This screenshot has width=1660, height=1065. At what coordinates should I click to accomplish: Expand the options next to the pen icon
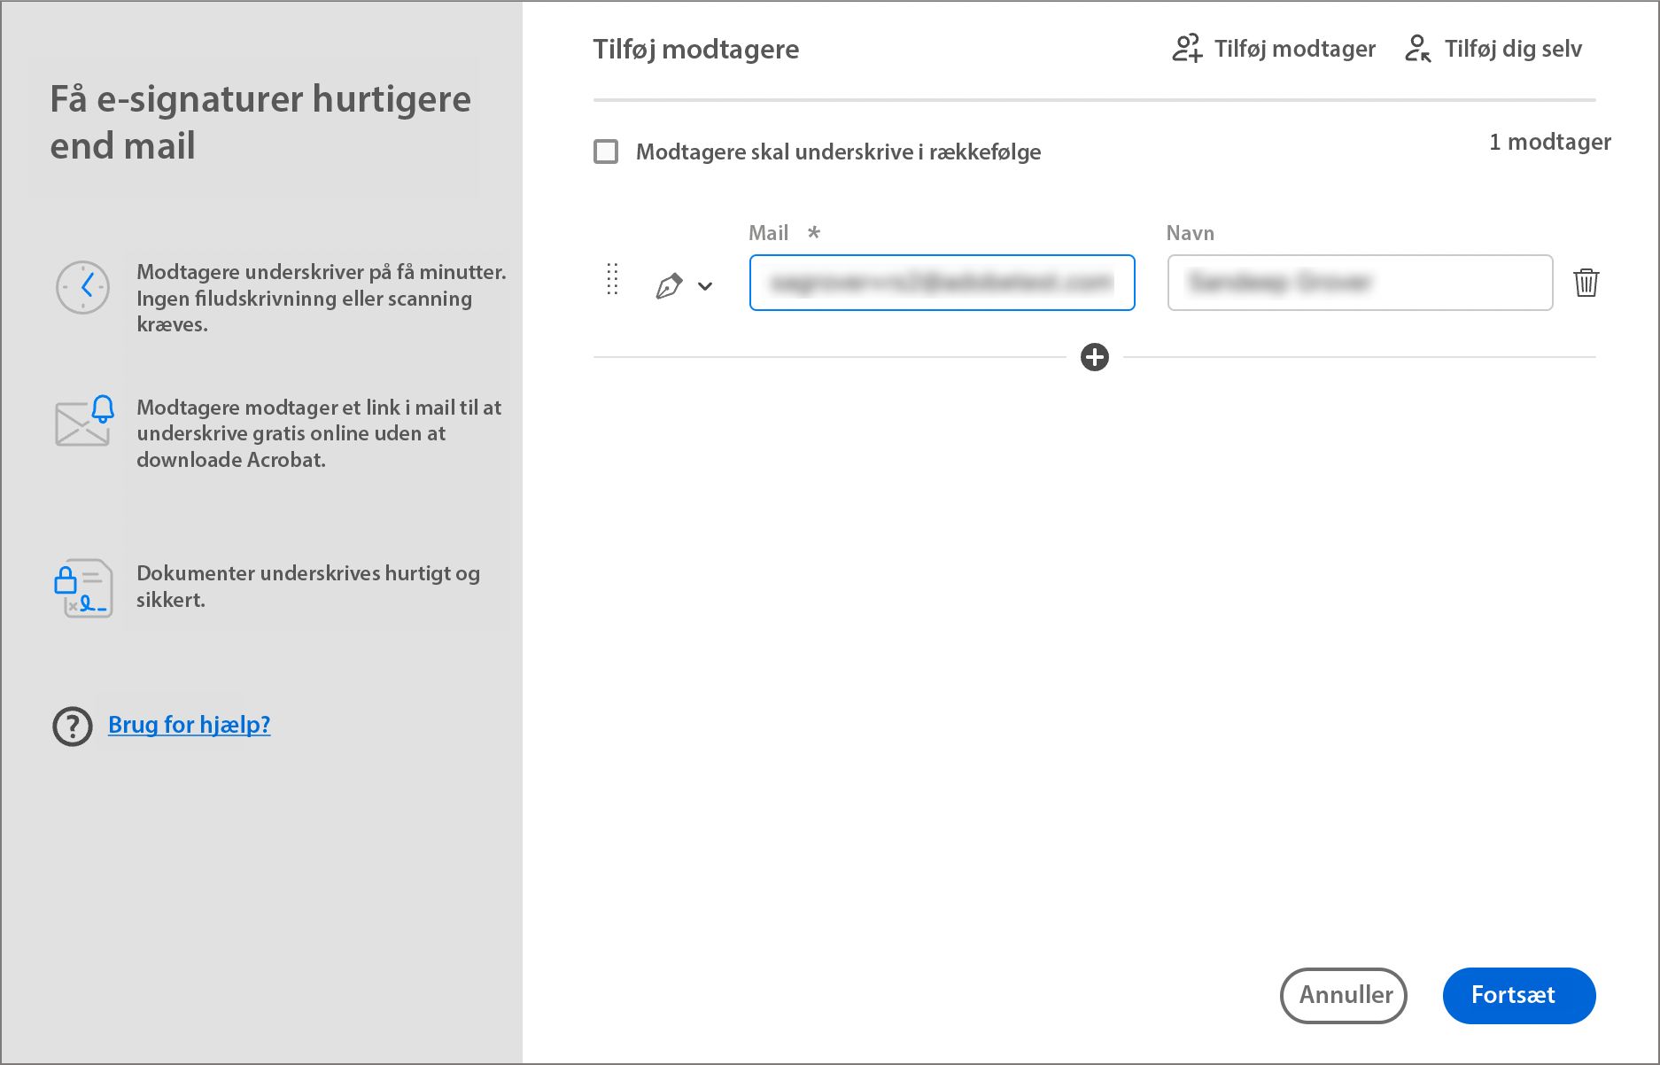tap(706, 285)
